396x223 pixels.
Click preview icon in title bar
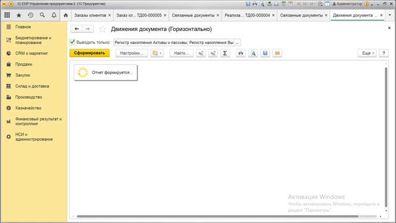(x=262, y=4)
